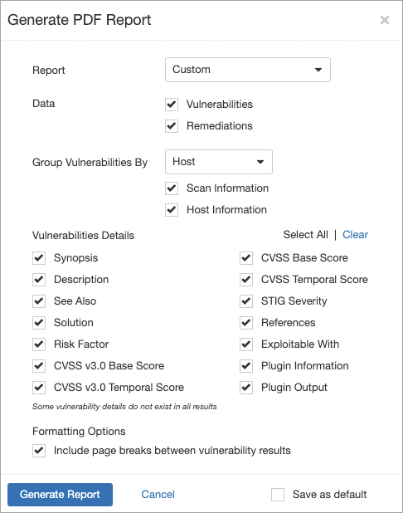Click the Generate Report button
The image size is (403, 513).
61,495
